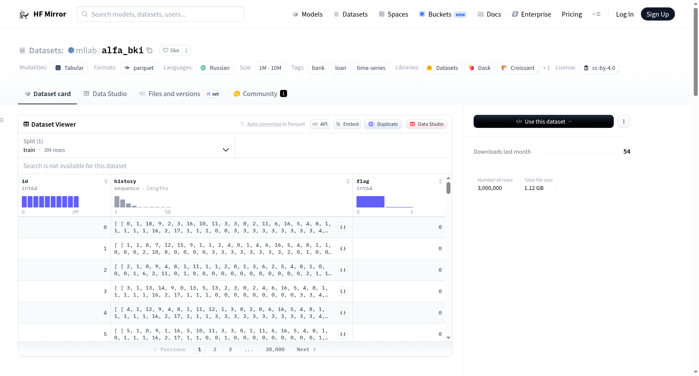Open the API button in viewer
This screenshot has width=699, height=376.
point(320,124)
